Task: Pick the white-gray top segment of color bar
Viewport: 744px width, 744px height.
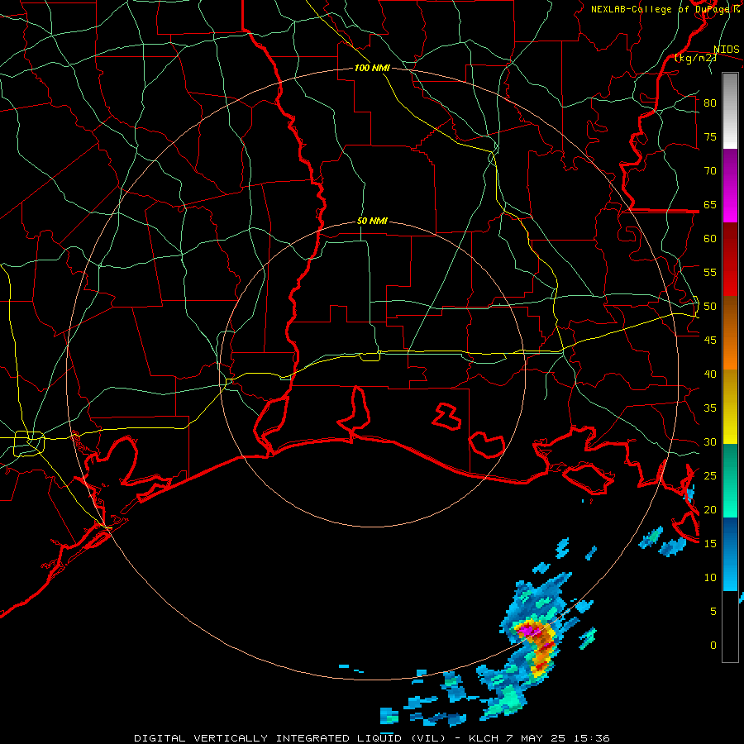Action: (730, 111)
